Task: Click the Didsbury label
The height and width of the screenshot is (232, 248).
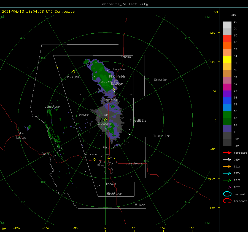Action: (x=104, y=124)
